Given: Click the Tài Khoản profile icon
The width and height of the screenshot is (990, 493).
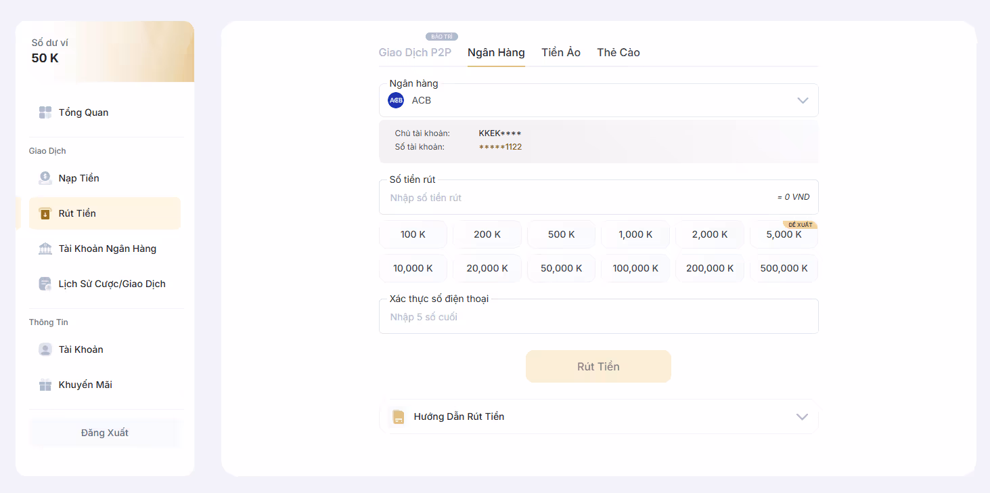Looking at the screenshot, I should [x=45, y=349].
